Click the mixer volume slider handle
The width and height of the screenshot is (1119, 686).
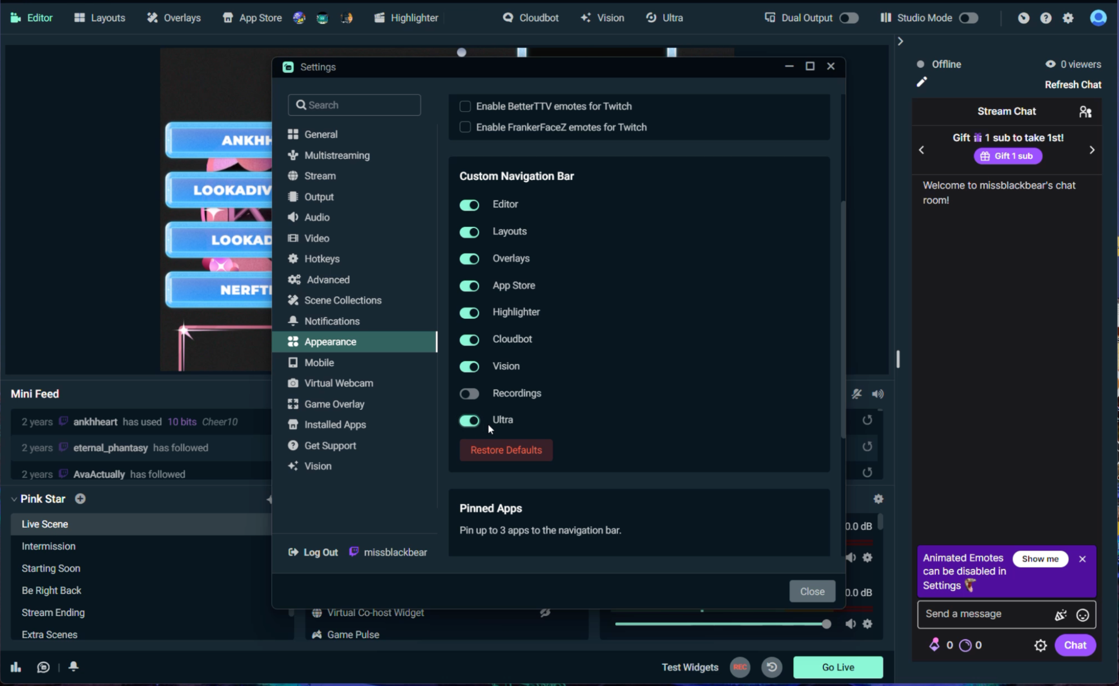826,624
